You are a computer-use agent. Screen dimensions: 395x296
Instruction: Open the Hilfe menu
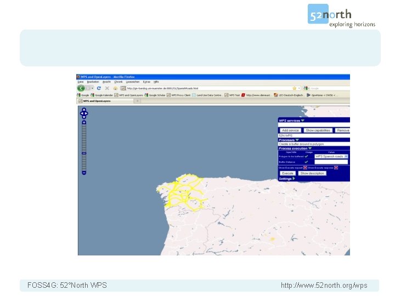pos(156,82)
